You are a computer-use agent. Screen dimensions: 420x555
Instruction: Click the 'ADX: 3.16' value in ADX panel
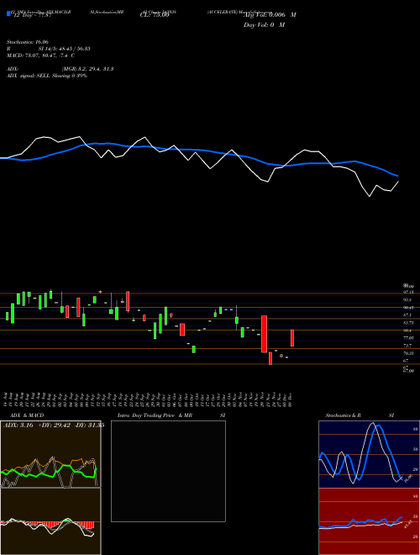[18, 425]
